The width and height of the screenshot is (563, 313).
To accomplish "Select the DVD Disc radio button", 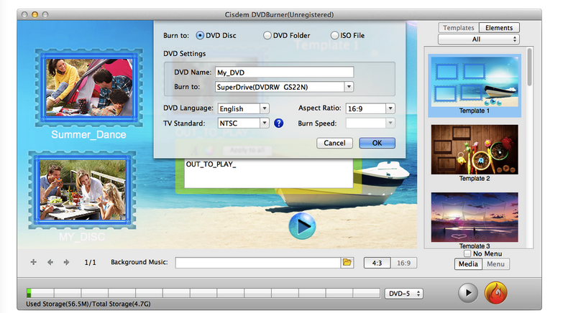I will tap(200, 35).
